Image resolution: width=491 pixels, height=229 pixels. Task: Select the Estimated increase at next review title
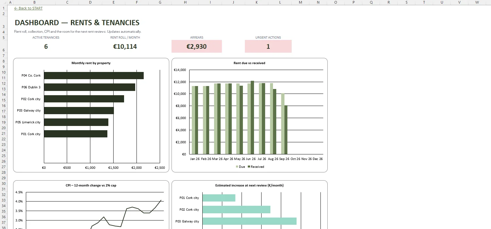[x=249, y=185]
